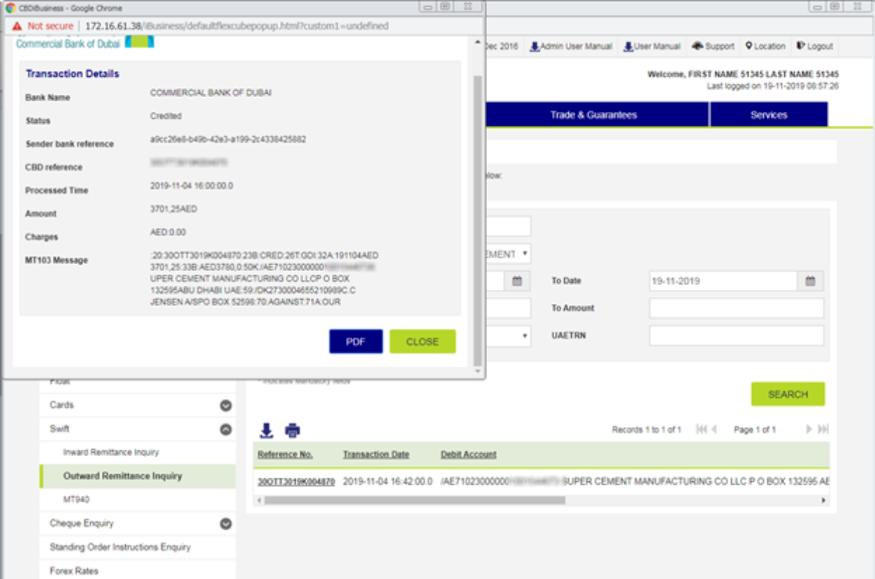
Task: Log out using the Logout link
Action: (815, 46)
